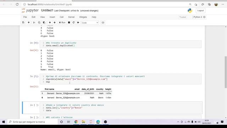The height and width of the screenshot is (128, 227).
Task: Interrupt the kernel with stop icon
Action: tap(69, 22)
